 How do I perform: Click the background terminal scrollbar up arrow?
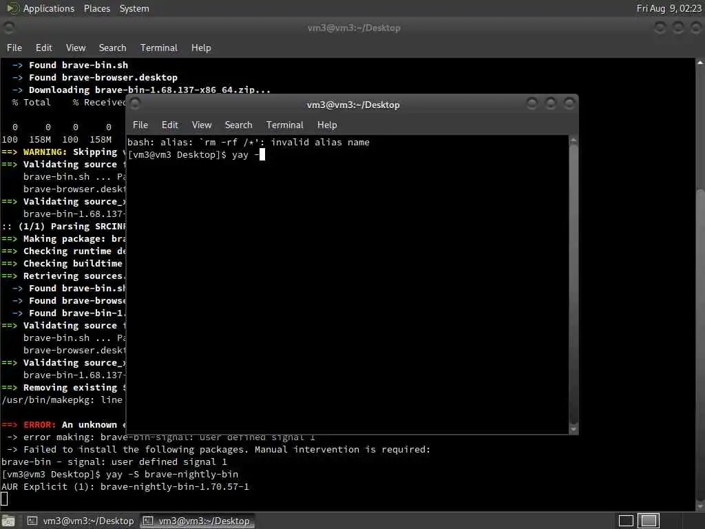(700, 63)
